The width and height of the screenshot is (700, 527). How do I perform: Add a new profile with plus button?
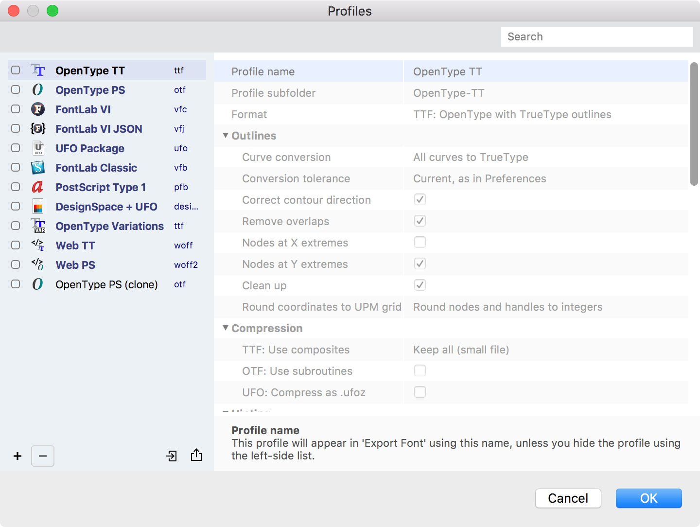17,456
